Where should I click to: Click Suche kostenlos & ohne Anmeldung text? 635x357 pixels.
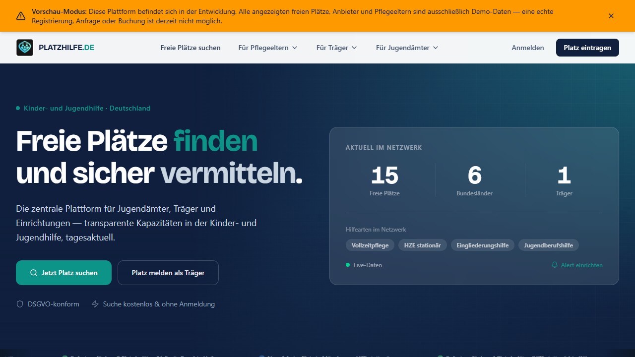[159, 304]
